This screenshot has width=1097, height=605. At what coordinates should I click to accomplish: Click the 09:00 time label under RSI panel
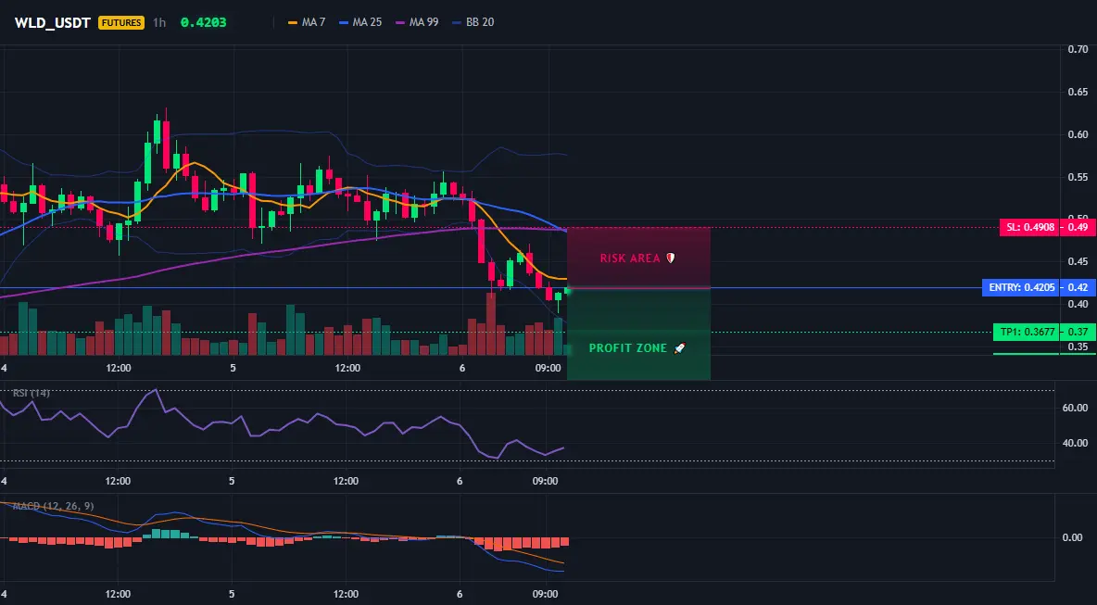(546, 481)
